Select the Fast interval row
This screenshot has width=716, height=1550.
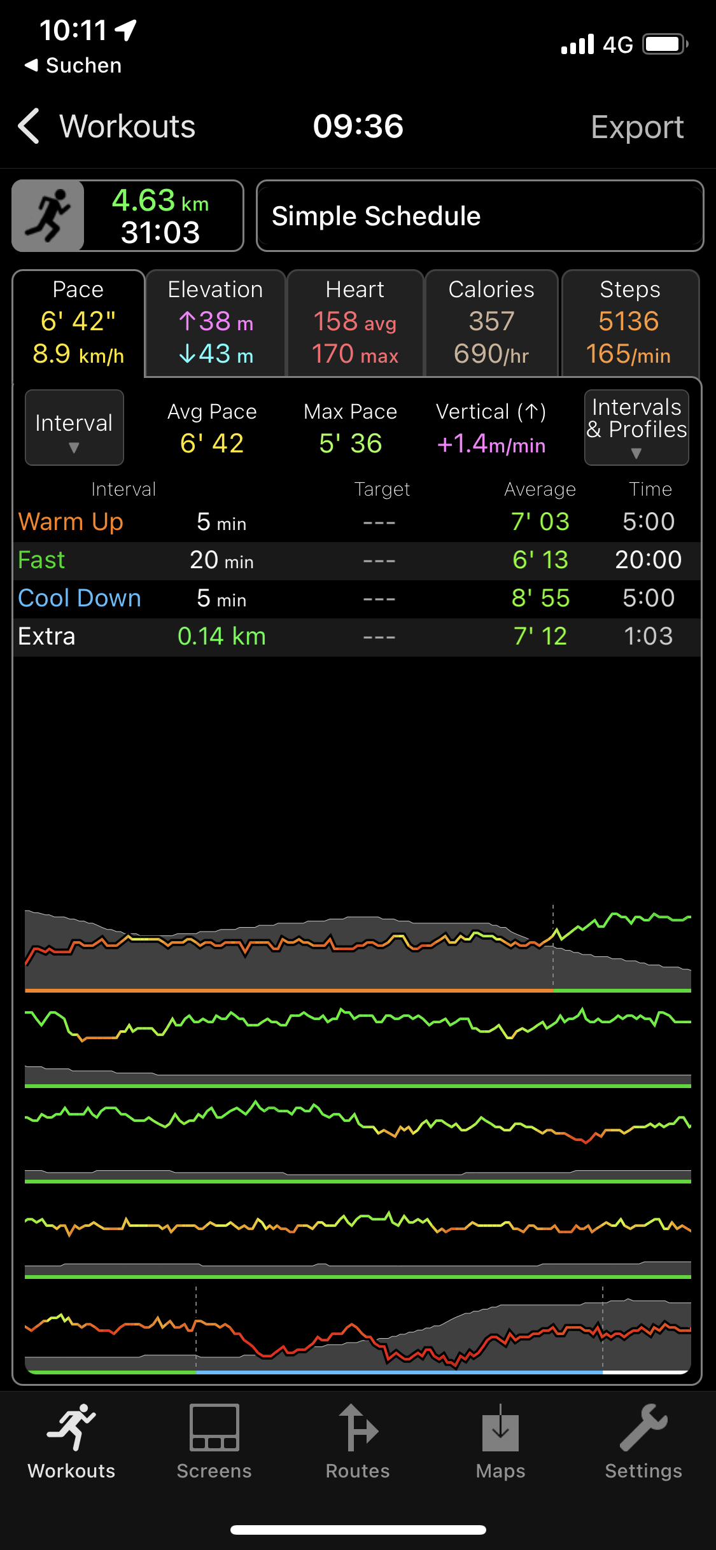356,561
